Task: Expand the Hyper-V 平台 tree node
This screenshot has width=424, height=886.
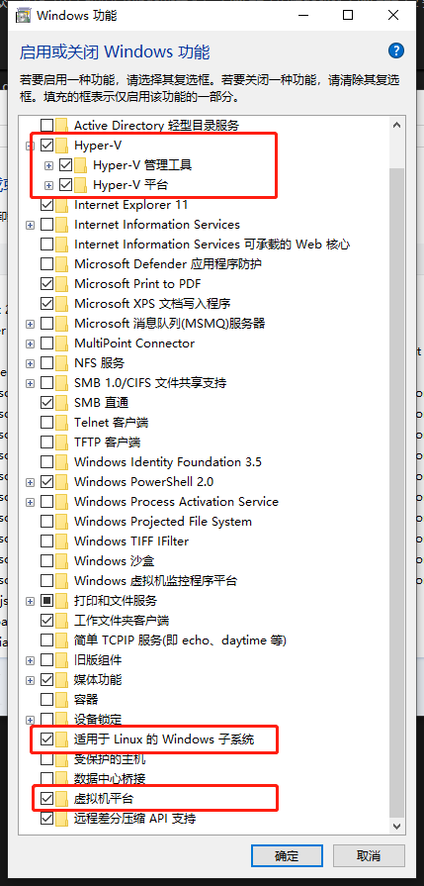Action: [48, 185]
